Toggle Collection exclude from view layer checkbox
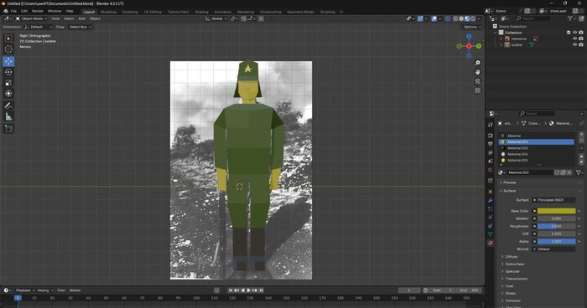Image resolution: width=587 pixels, height=308 pixels. pos(569,33)
